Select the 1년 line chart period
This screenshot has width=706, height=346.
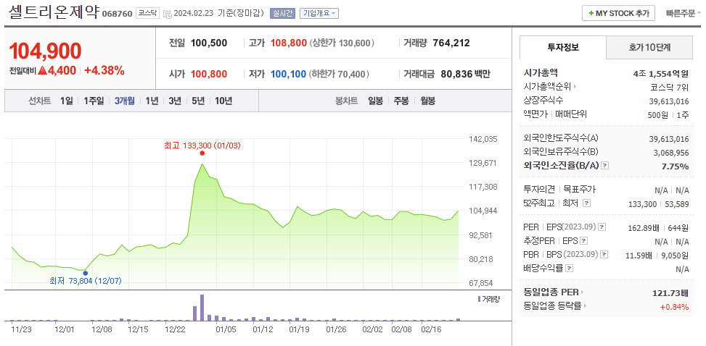point(152,101)
